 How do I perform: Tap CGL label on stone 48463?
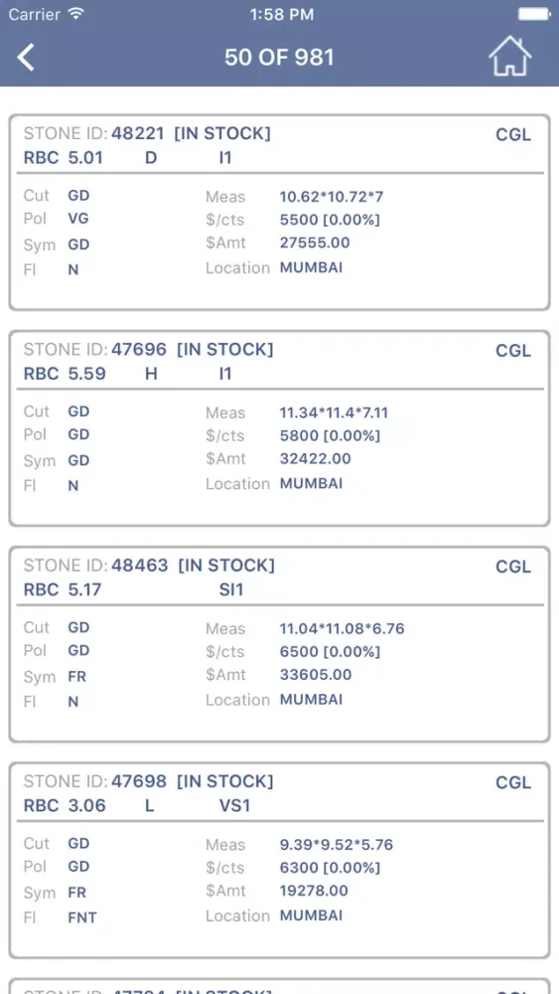[x=513, y=567]
